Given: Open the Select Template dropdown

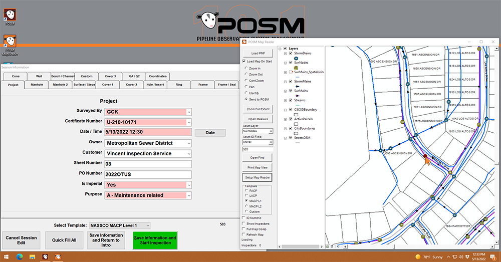Looking at the screenshot, I should (x=148, y=225).
